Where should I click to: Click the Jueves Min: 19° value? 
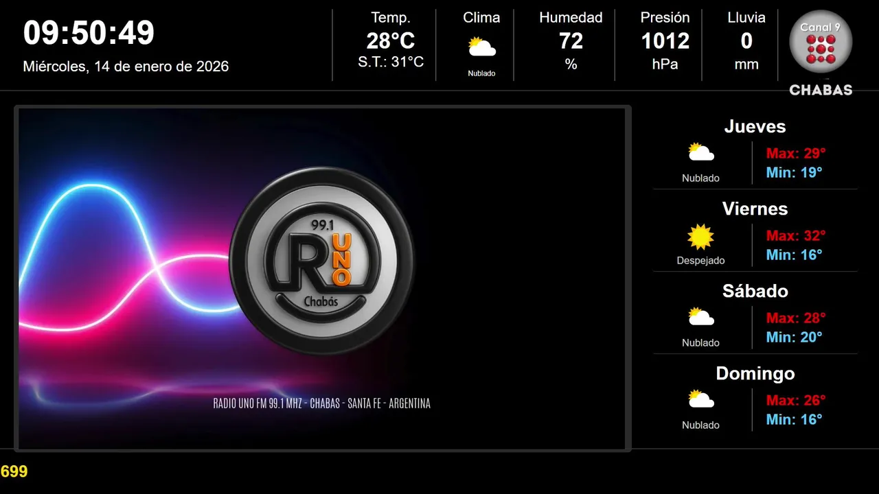tap(794, 172)
